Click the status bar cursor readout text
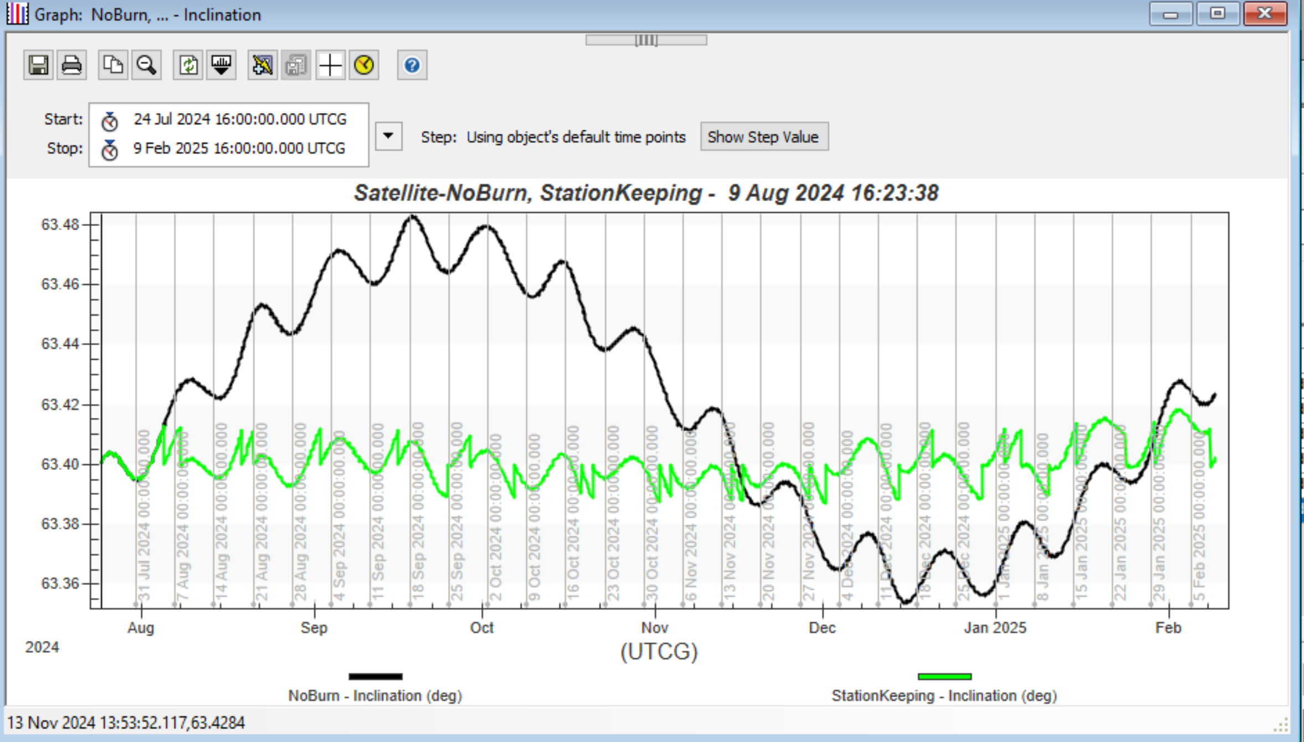 (126, 723)
